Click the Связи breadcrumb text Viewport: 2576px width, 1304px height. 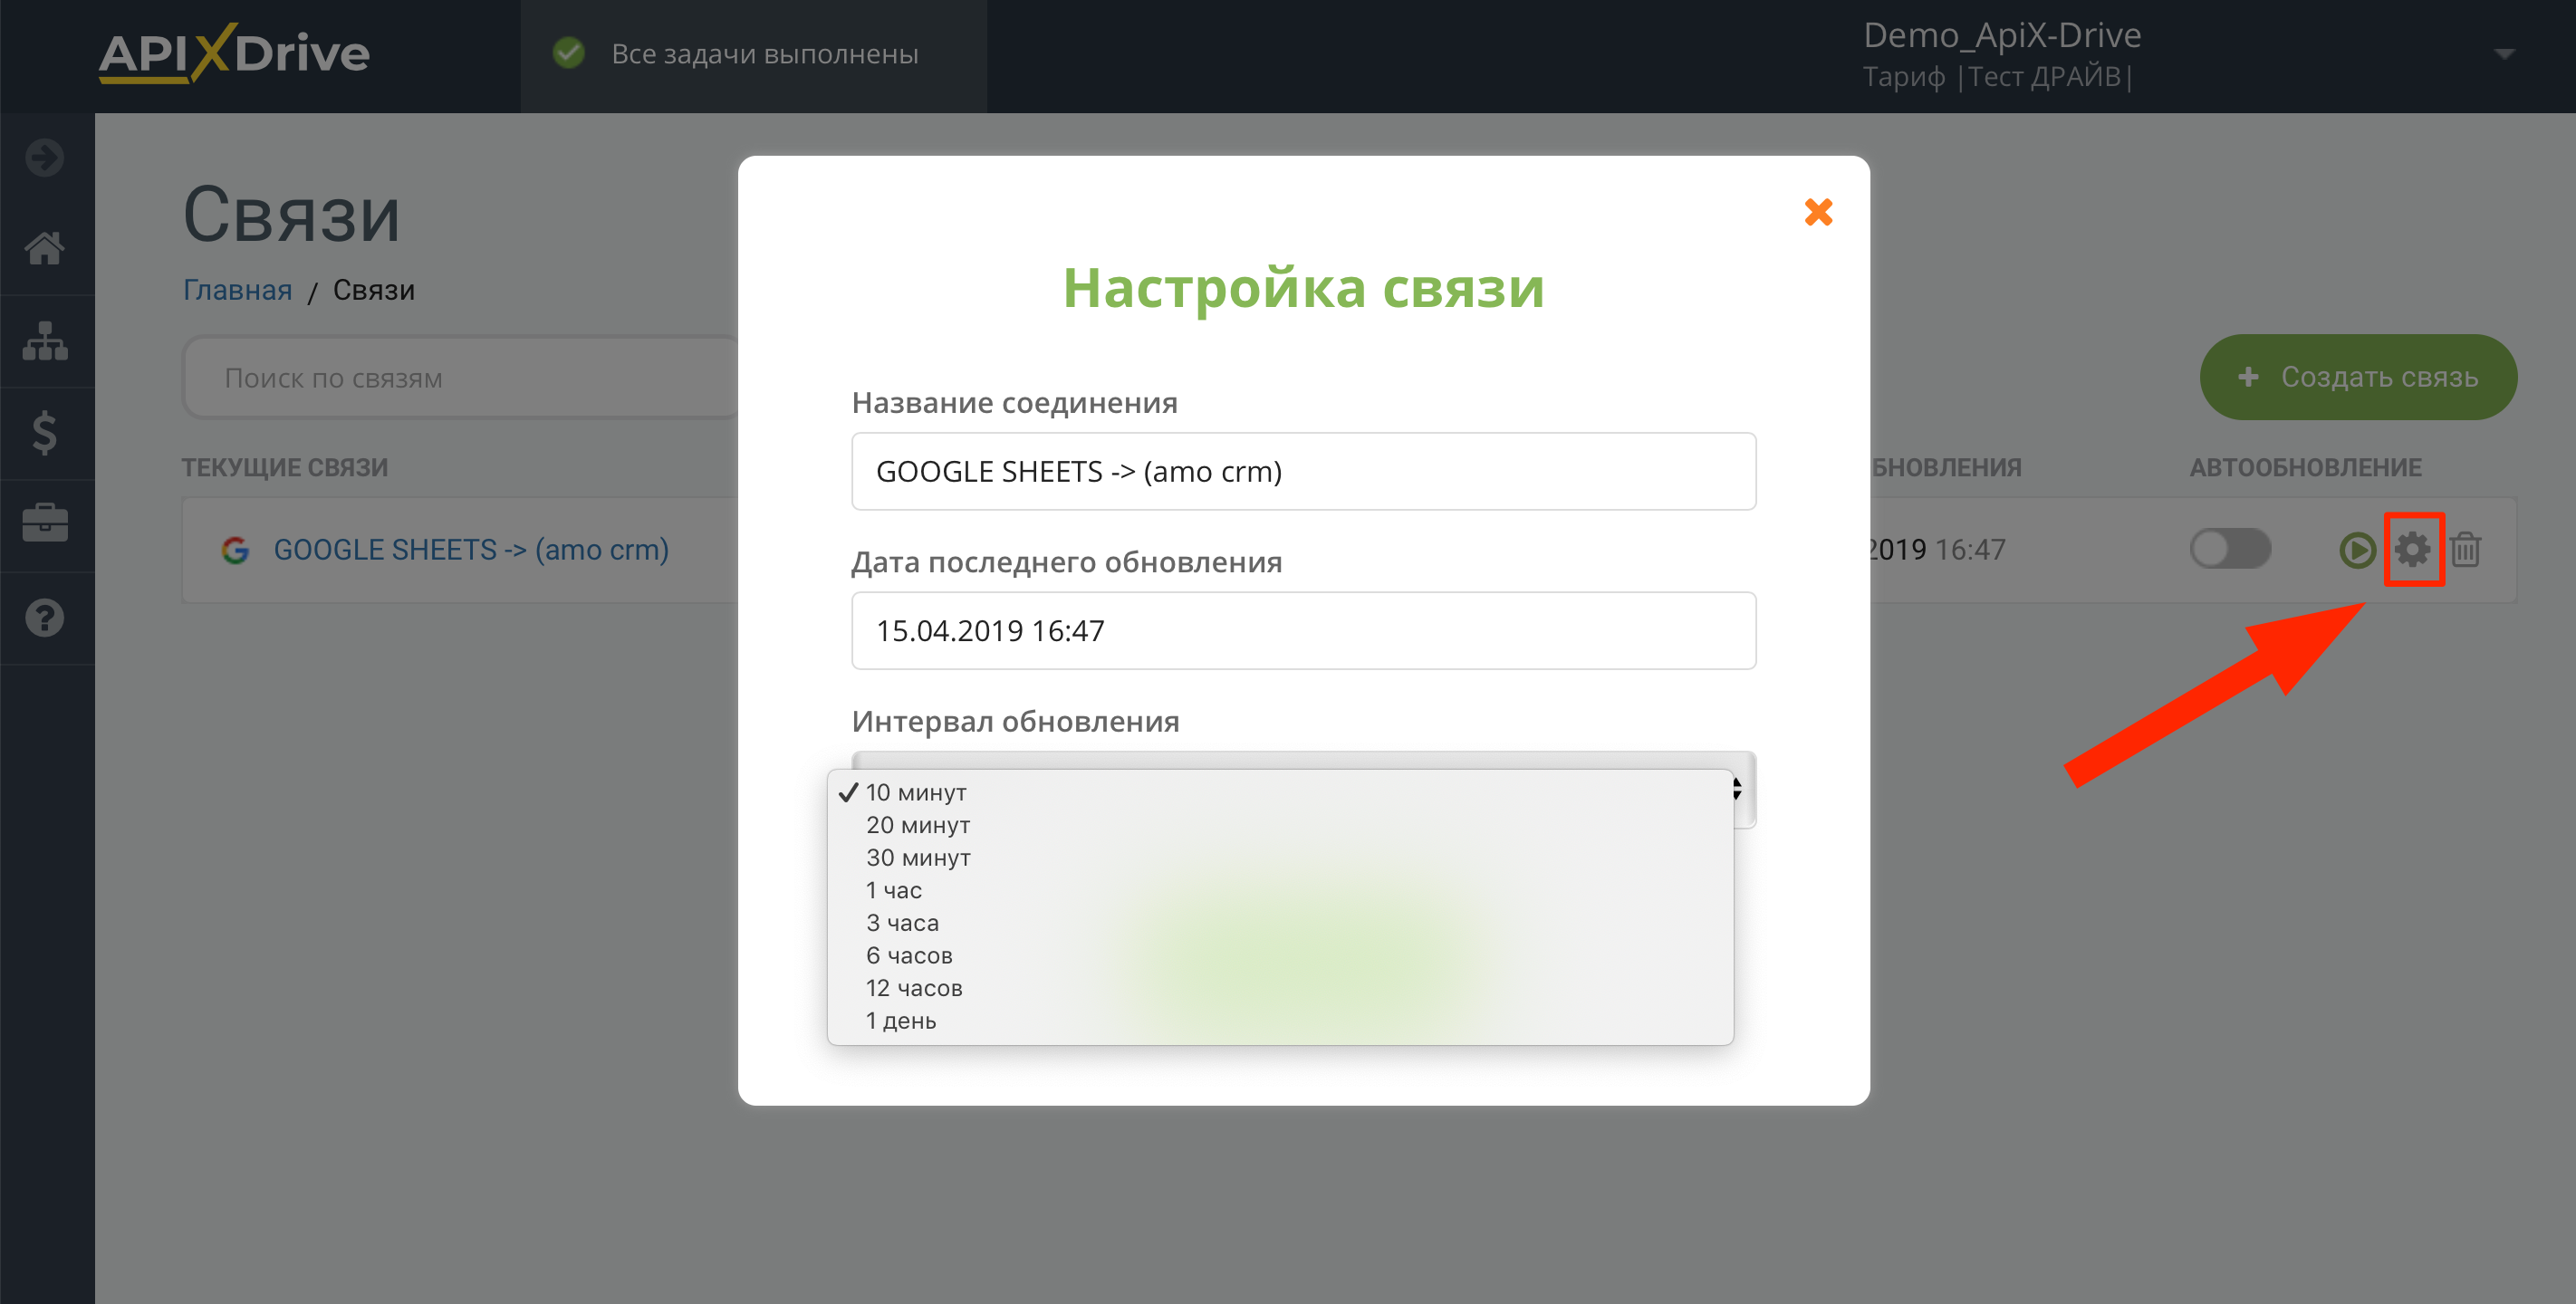[x=373, y=290]
